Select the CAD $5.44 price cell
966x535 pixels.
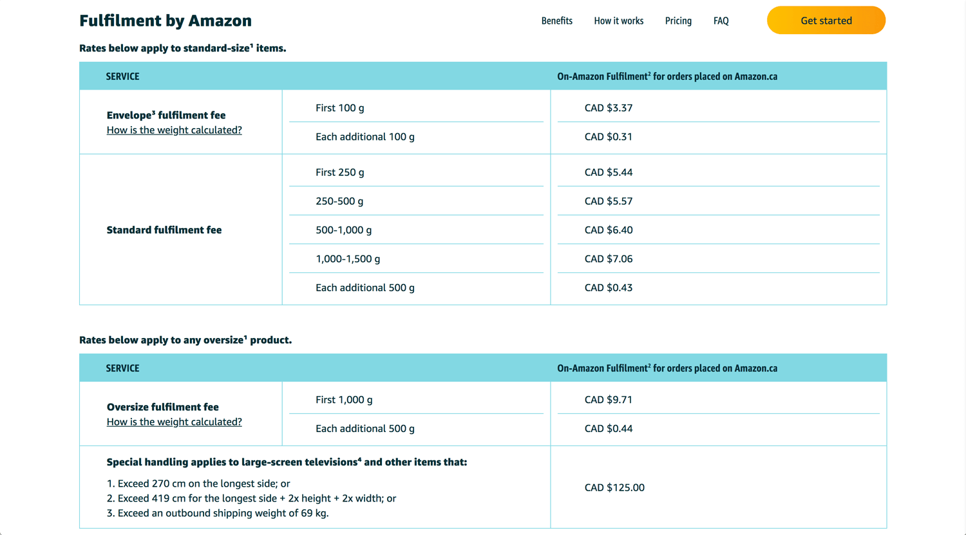(609, 172)
